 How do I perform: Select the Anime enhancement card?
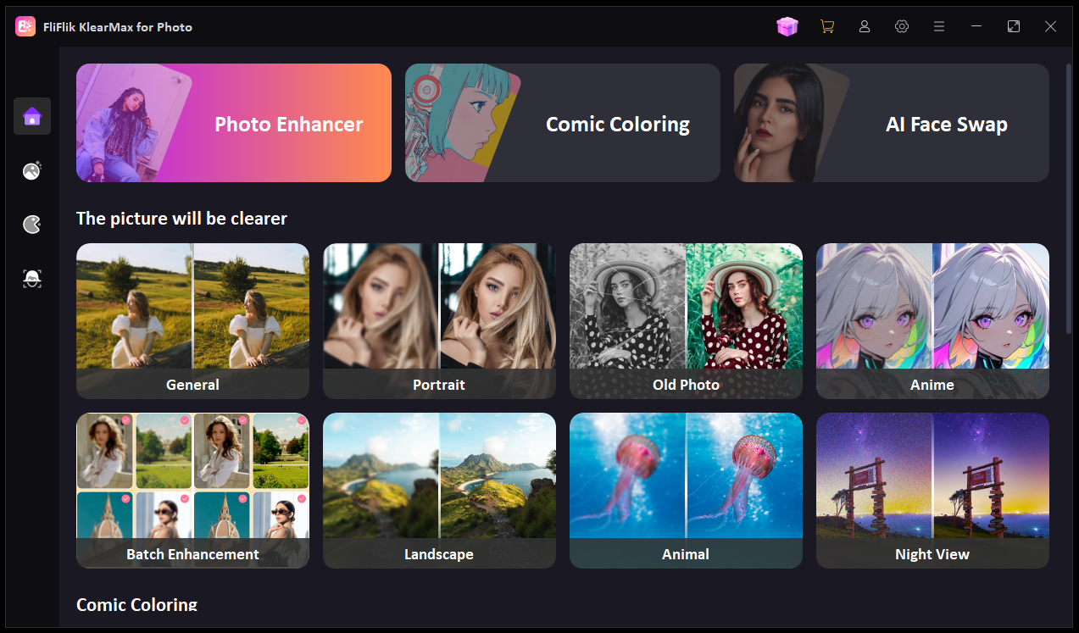point(932,321)
